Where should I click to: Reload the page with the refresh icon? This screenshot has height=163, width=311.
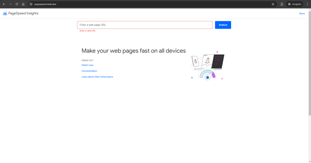click(x=17, y=4)
